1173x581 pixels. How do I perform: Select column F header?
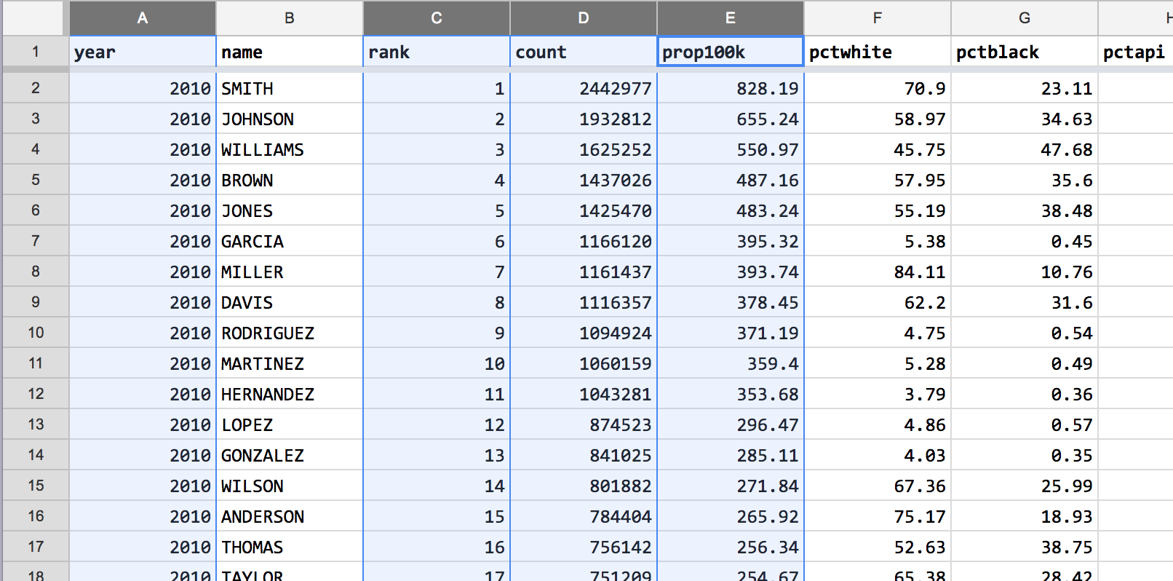point(878,17)
